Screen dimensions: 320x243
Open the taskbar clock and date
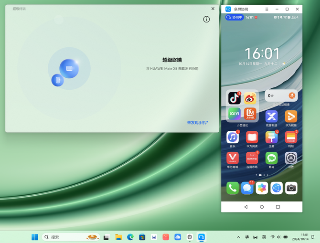point(300,237)
